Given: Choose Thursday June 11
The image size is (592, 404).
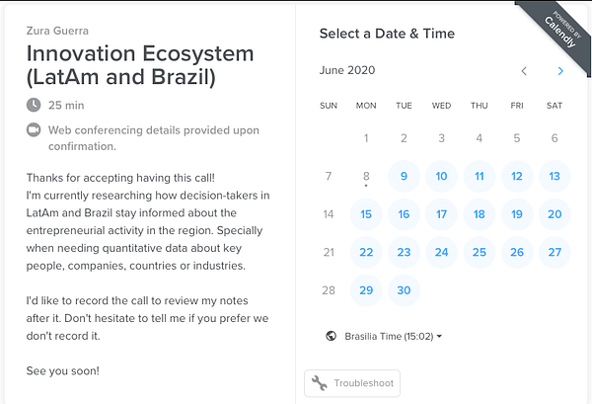Looking at the screenshot, I should (x=480, y=177).
